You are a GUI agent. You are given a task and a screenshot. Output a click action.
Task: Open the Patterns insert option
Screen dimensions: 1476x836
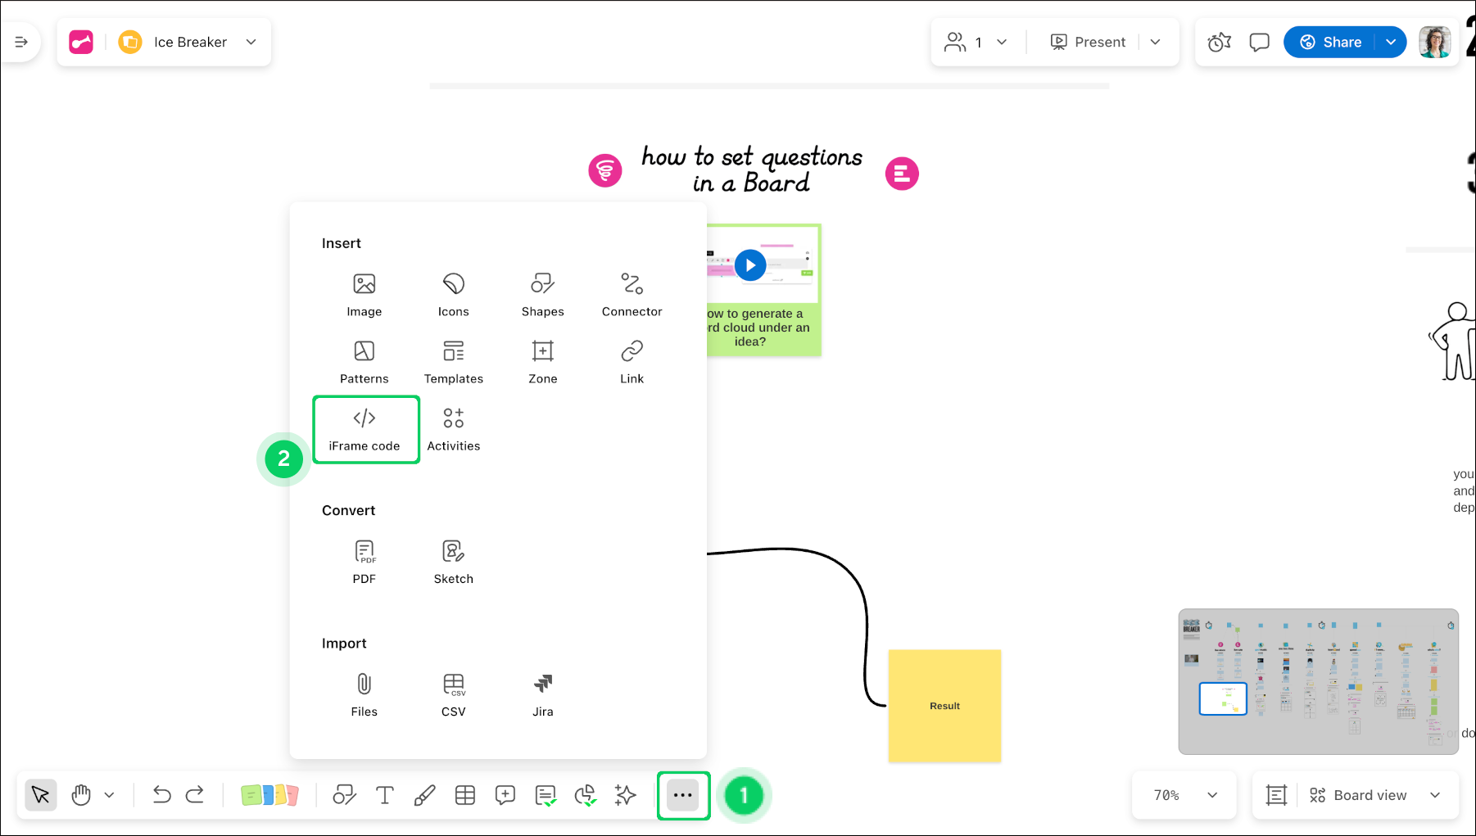click(x=364, y=362)
